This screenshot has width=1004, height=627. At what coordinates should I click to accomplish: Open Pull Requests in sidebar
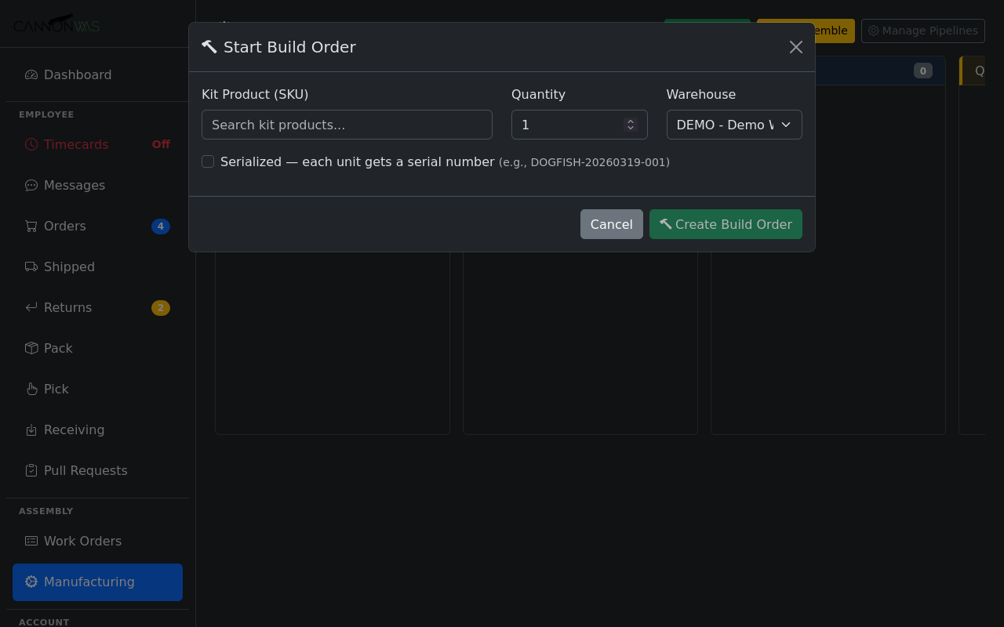(x=85, y=471)
